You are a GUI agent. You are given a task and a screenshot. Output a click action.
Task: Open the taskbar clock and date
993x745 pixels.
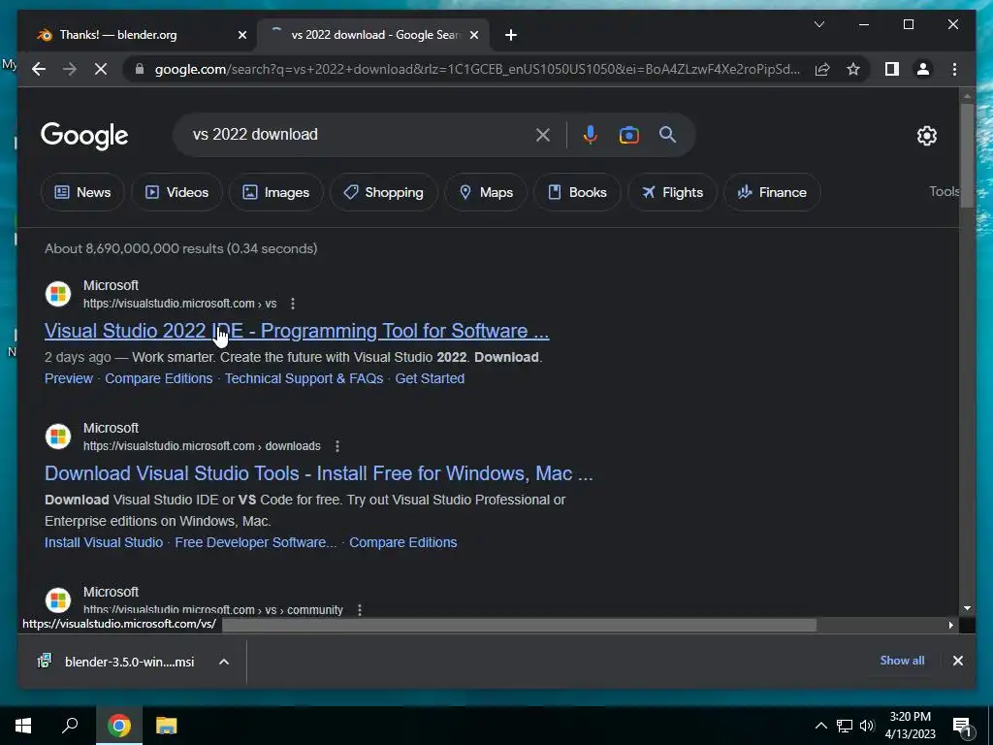click(910, 726)
